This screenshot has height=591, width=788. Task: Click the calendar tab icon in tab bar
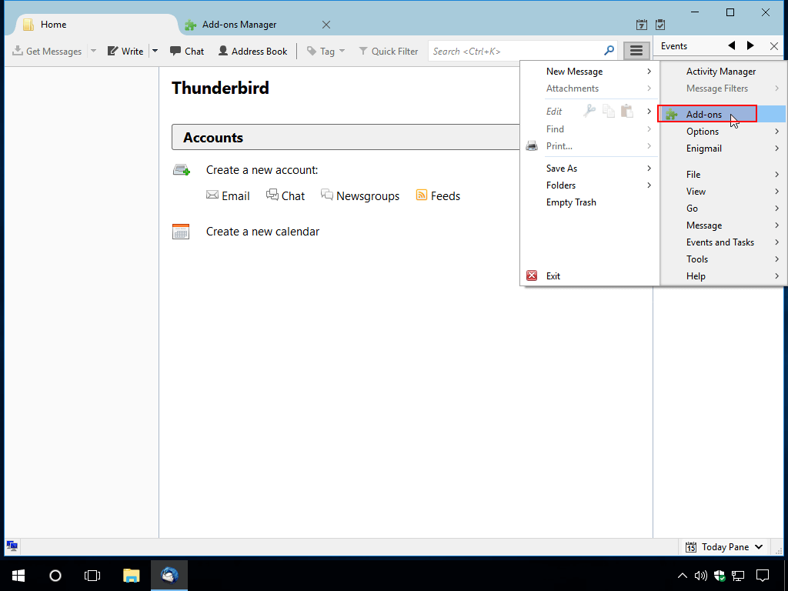tap(642, 25)
